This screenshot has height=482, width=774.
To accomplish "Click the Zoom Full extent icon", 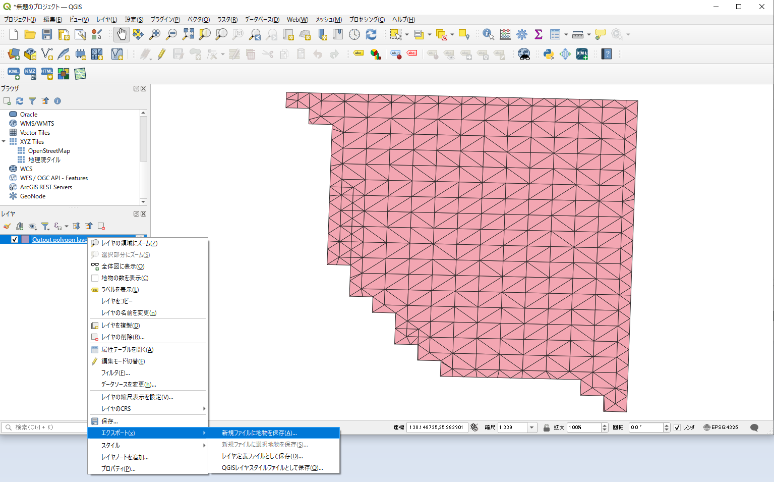I will (188, 34).
